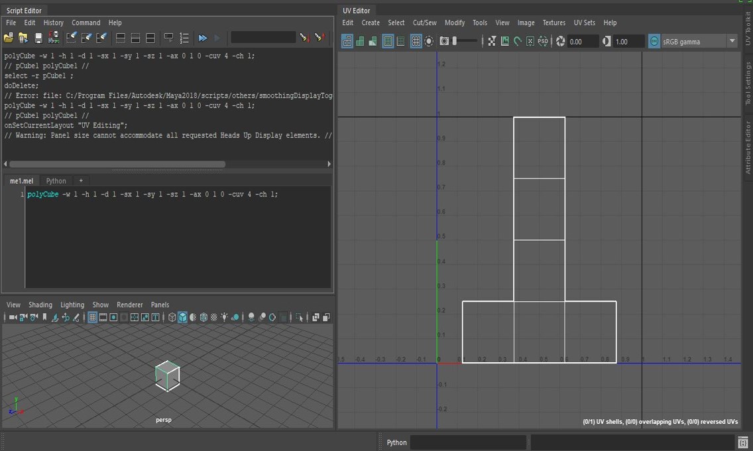
Task: Click the exposure value field showing 0.00
Action: [x=582, y=41]
